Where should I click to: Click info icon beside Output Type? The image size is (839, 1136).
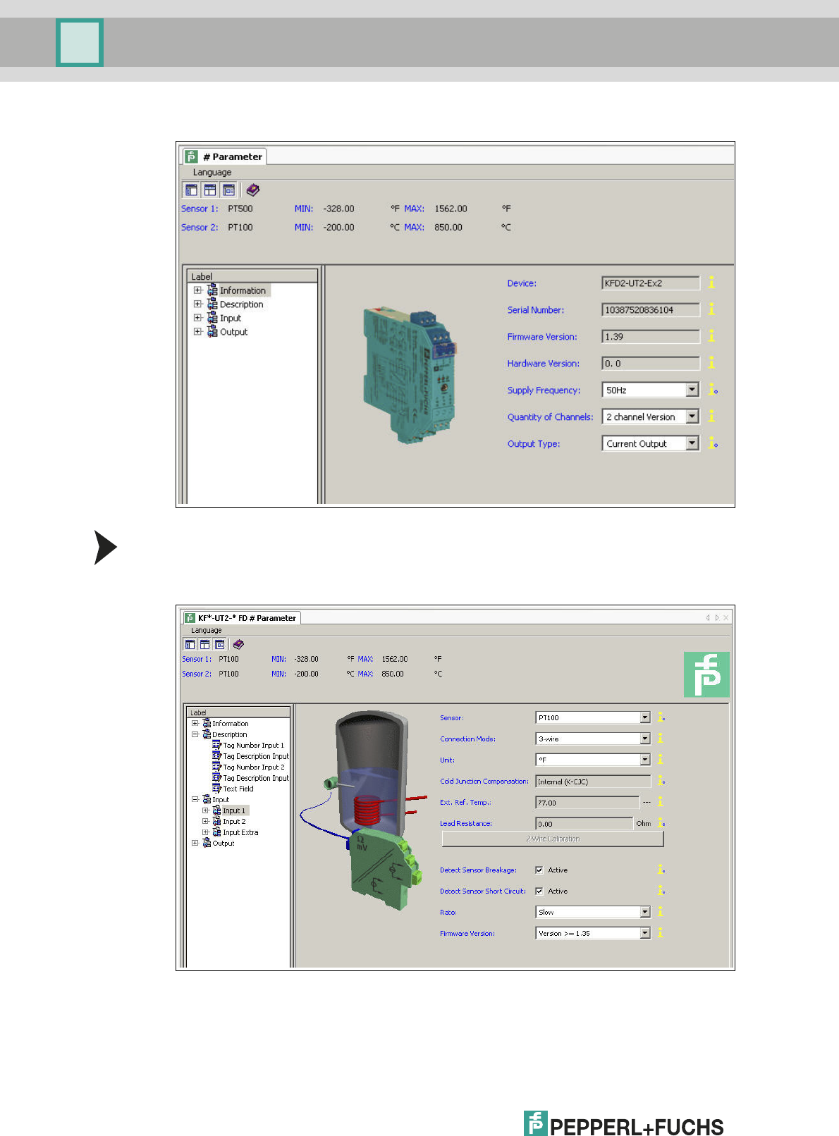713,443
